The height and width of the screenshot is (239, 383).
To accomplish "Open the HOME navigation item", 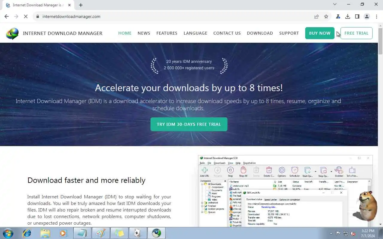I will click(125, 33).
